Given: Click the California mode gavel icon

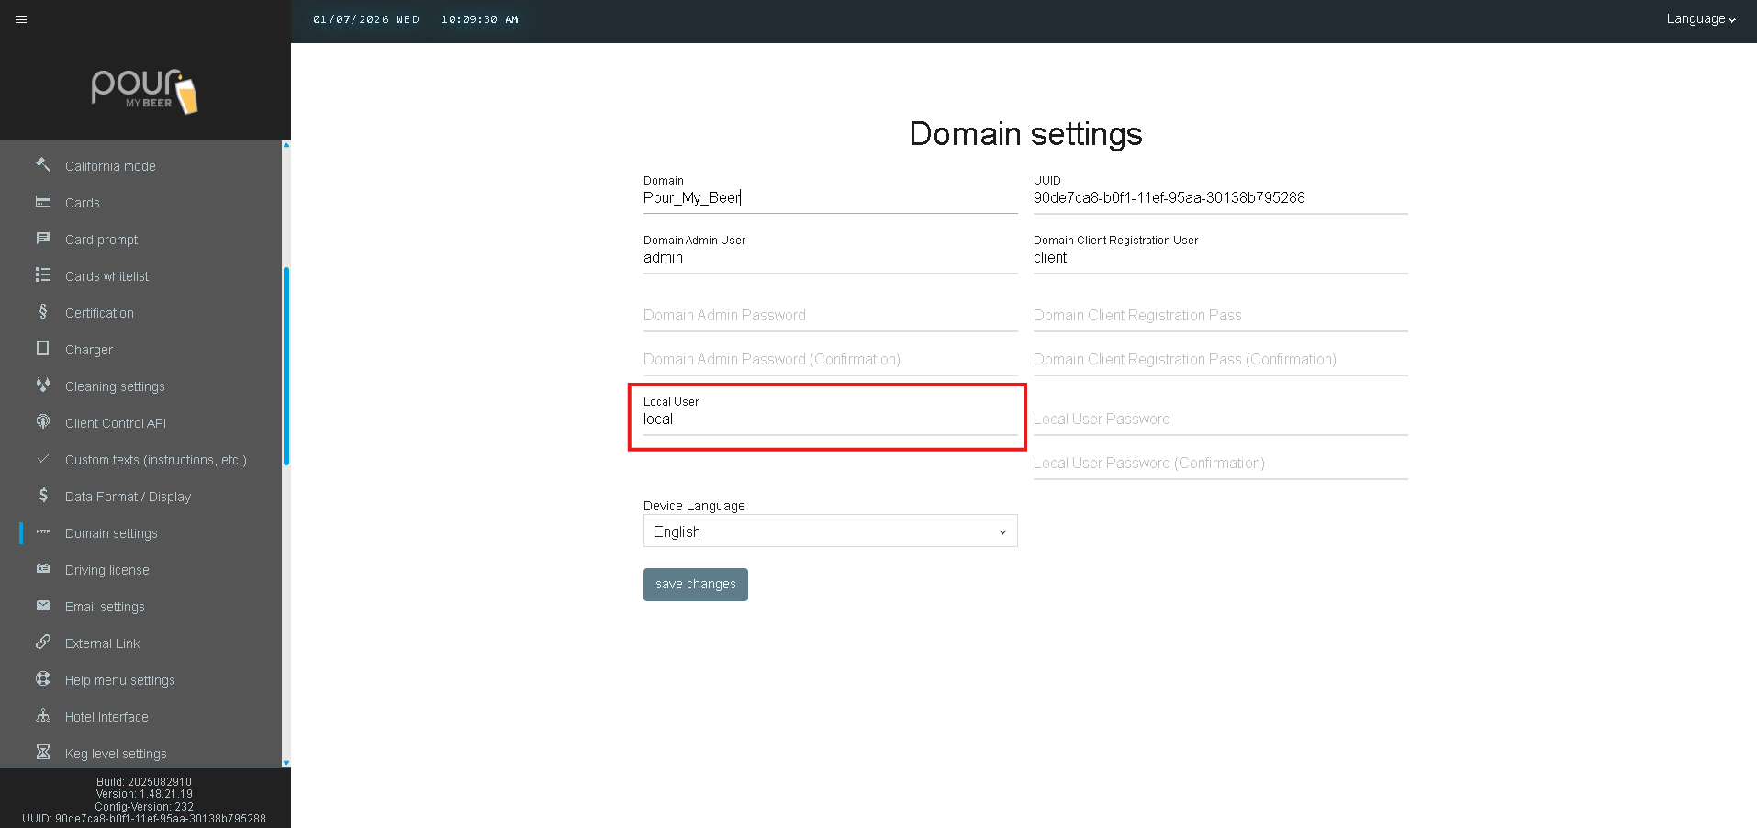Looking at the screenshot, I should tap(43, 165).
